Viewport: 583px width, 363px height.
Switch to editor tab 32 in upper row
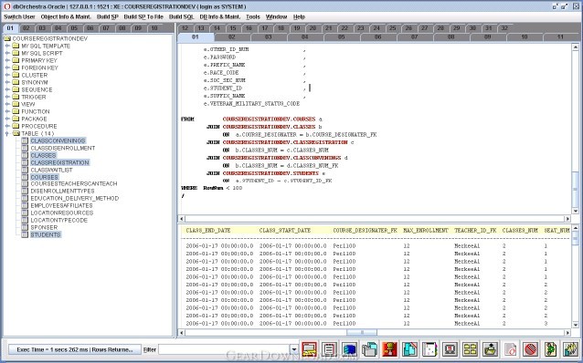pos(504,28)
